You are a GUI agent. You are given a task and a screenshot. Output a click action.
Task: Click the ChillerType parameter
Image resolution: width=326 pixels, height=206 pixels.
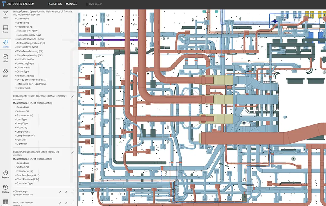(x=23, y=72)
